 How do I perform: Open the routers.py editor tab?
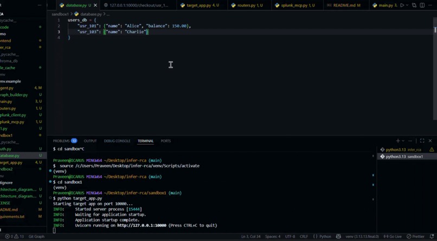click(247, 5)
